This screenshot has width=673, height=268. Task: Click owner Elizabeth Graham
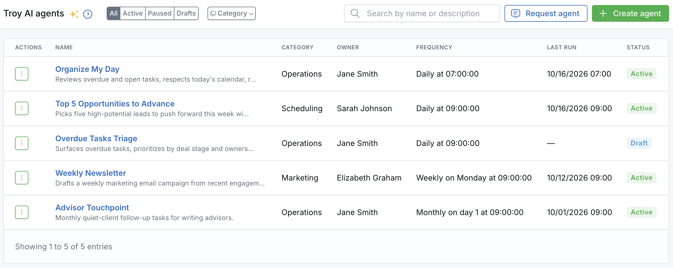369,178
